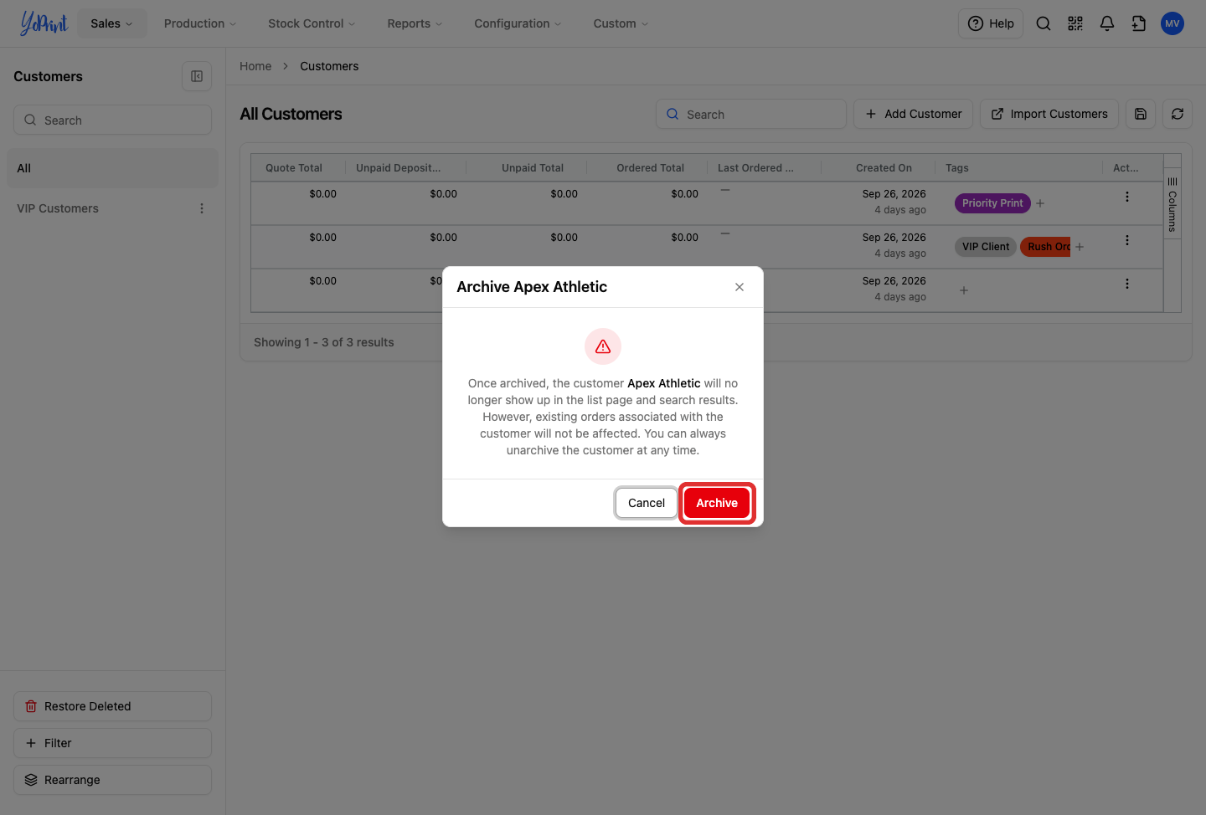Click the Customers breadcrumb

point(329,66)
